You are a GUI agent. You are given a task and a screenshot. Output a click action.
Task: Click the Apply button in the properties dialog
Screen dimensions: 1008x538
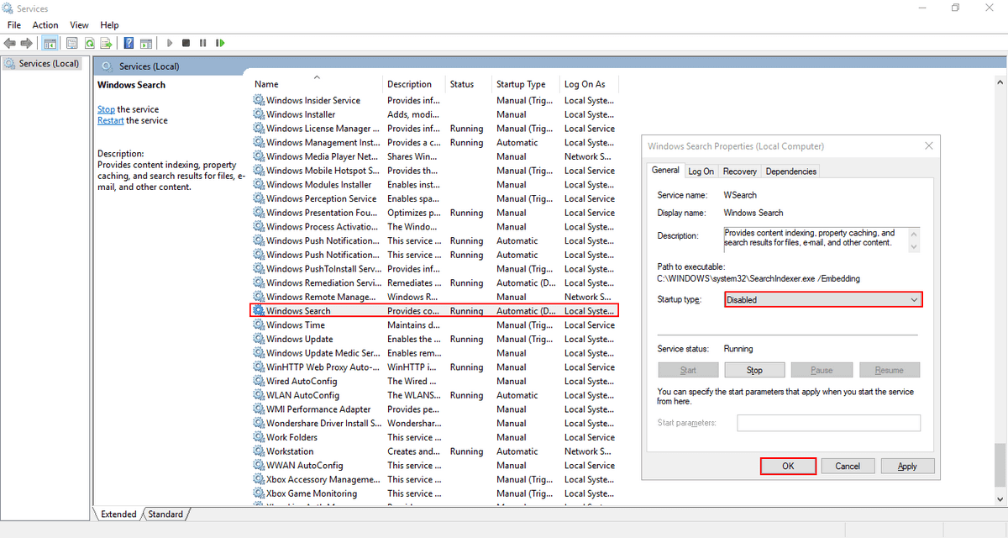pyautogui.click(x=907, y=466)
